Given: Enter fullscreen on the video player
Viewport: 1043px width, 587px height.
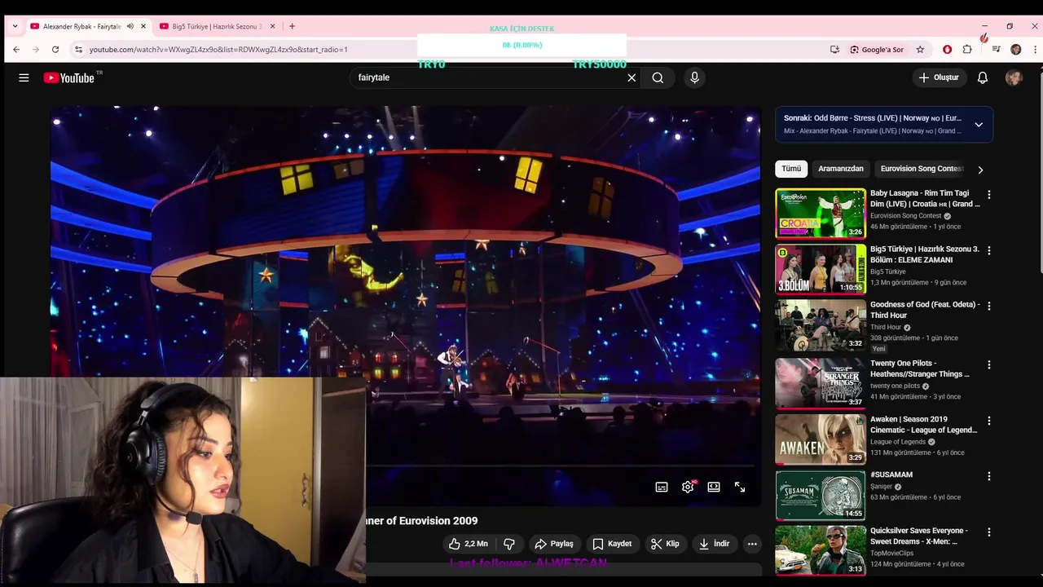Looking at the screenshot, I should pos(740,487).
